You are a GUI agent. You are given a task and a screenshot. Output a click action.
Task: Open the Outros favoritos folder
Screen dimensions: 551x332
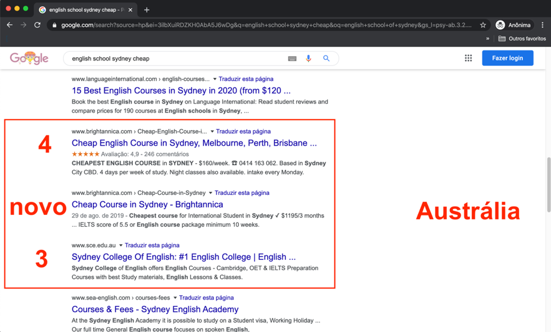pos(522,39)
